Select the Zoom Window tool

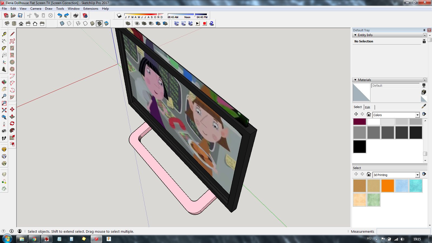point(4,103)
